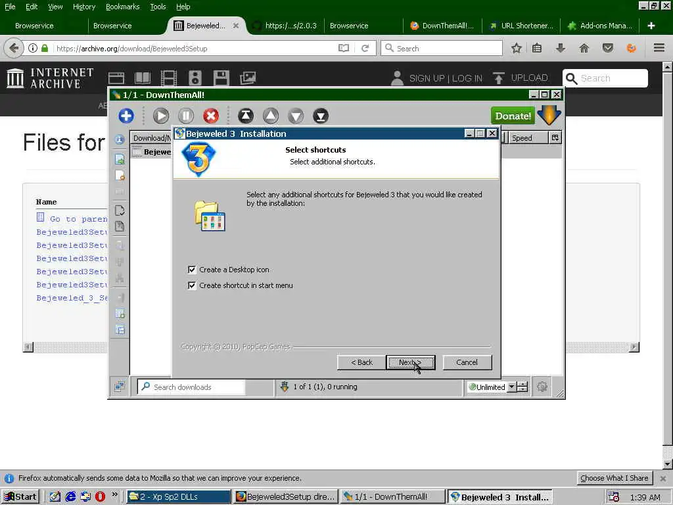
Task: Reload the page with refresh icon
Action: point(365,48)
